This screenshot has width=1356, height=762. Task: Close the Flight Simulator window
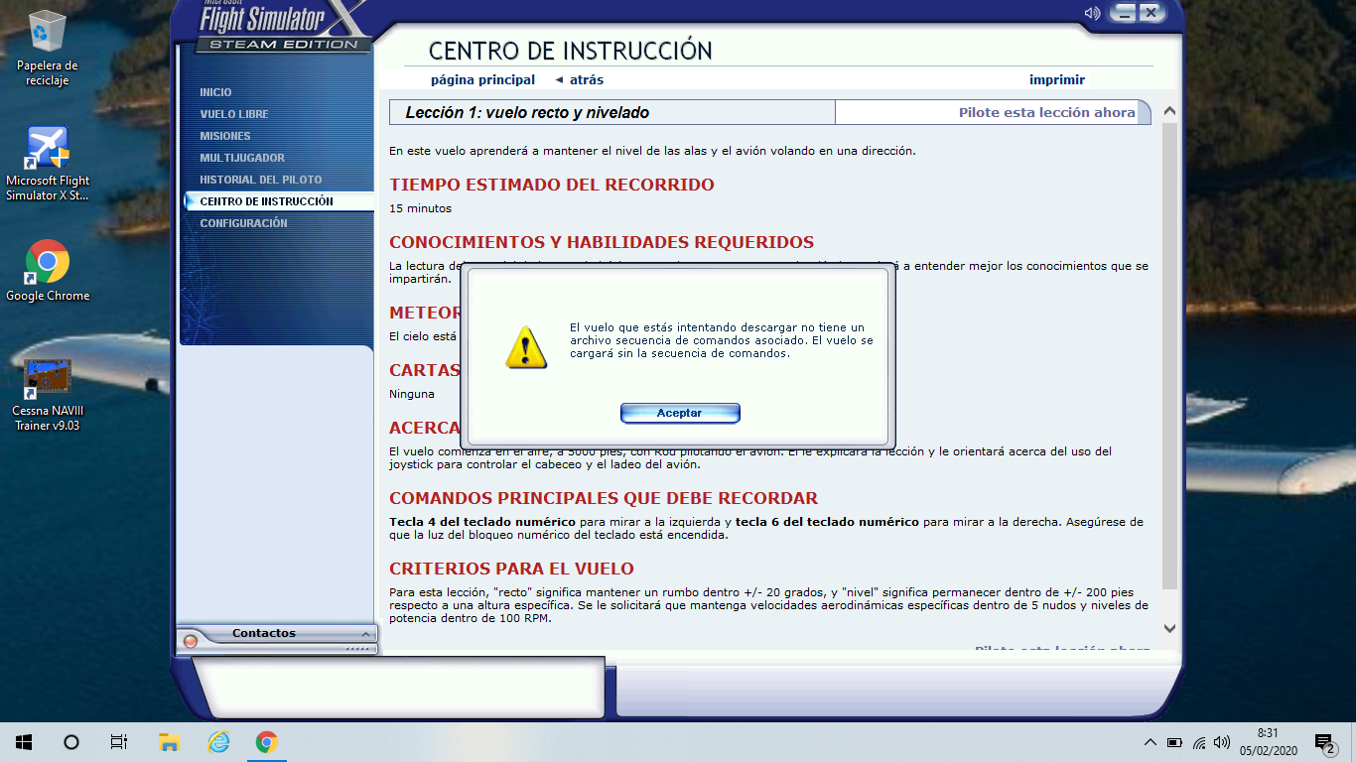pyautogui.click(x=1151, y=13)
